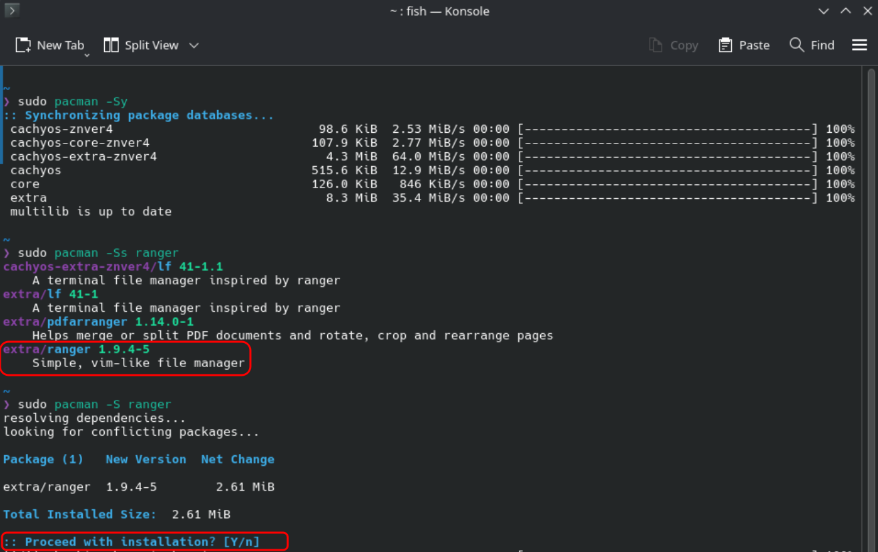Maximize the Konsole window

coord(845,11)
